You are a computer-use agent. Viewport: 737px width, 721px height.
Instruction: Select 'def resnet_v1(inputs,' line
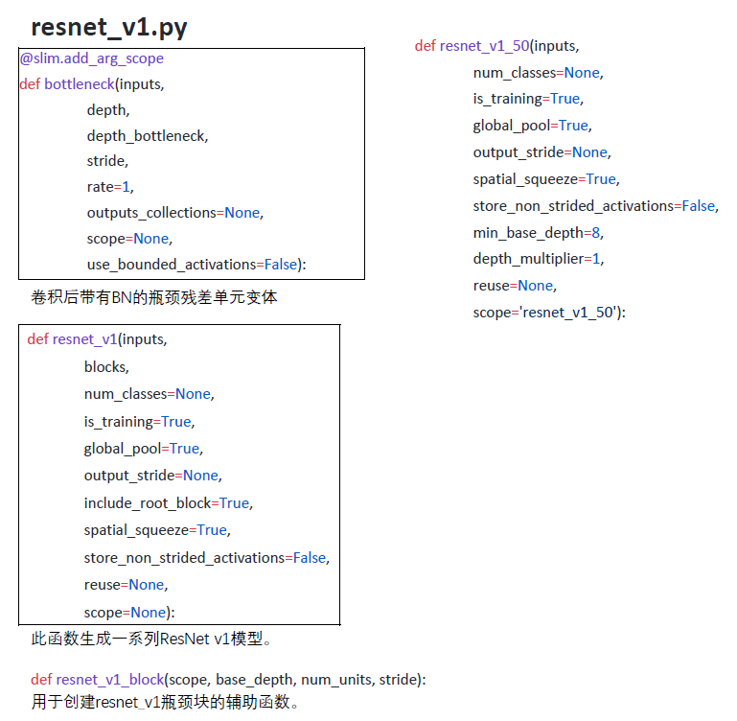(x=98, y=339)
